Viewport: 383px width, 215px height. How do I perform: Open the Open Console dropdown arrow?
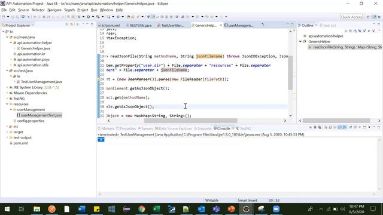pyautogui.click(x=369, y=127)
